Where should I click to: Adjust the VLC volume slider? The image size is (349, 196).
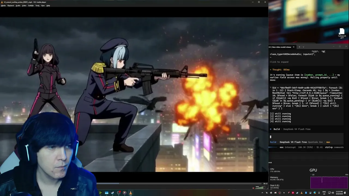(260, 187)
